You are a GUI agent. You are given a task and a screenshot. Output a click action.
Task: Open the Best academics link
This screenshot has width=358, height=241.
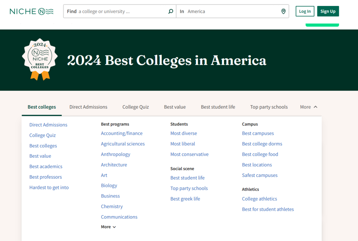(46, 166)
